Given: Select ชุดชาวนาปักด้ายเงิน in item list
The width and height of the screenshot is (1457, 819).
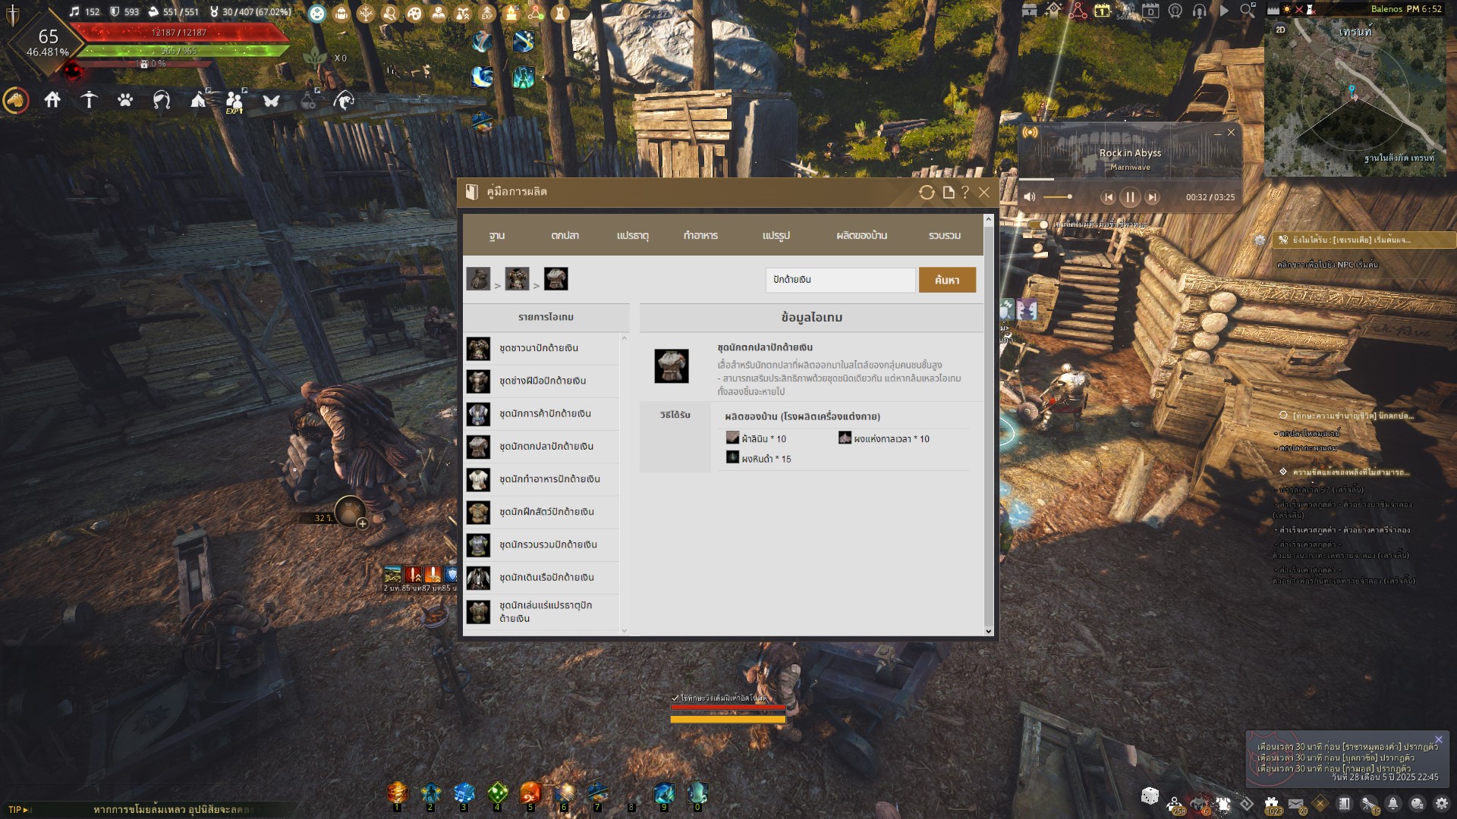Looking at the screenshot, I should (542, 348).
